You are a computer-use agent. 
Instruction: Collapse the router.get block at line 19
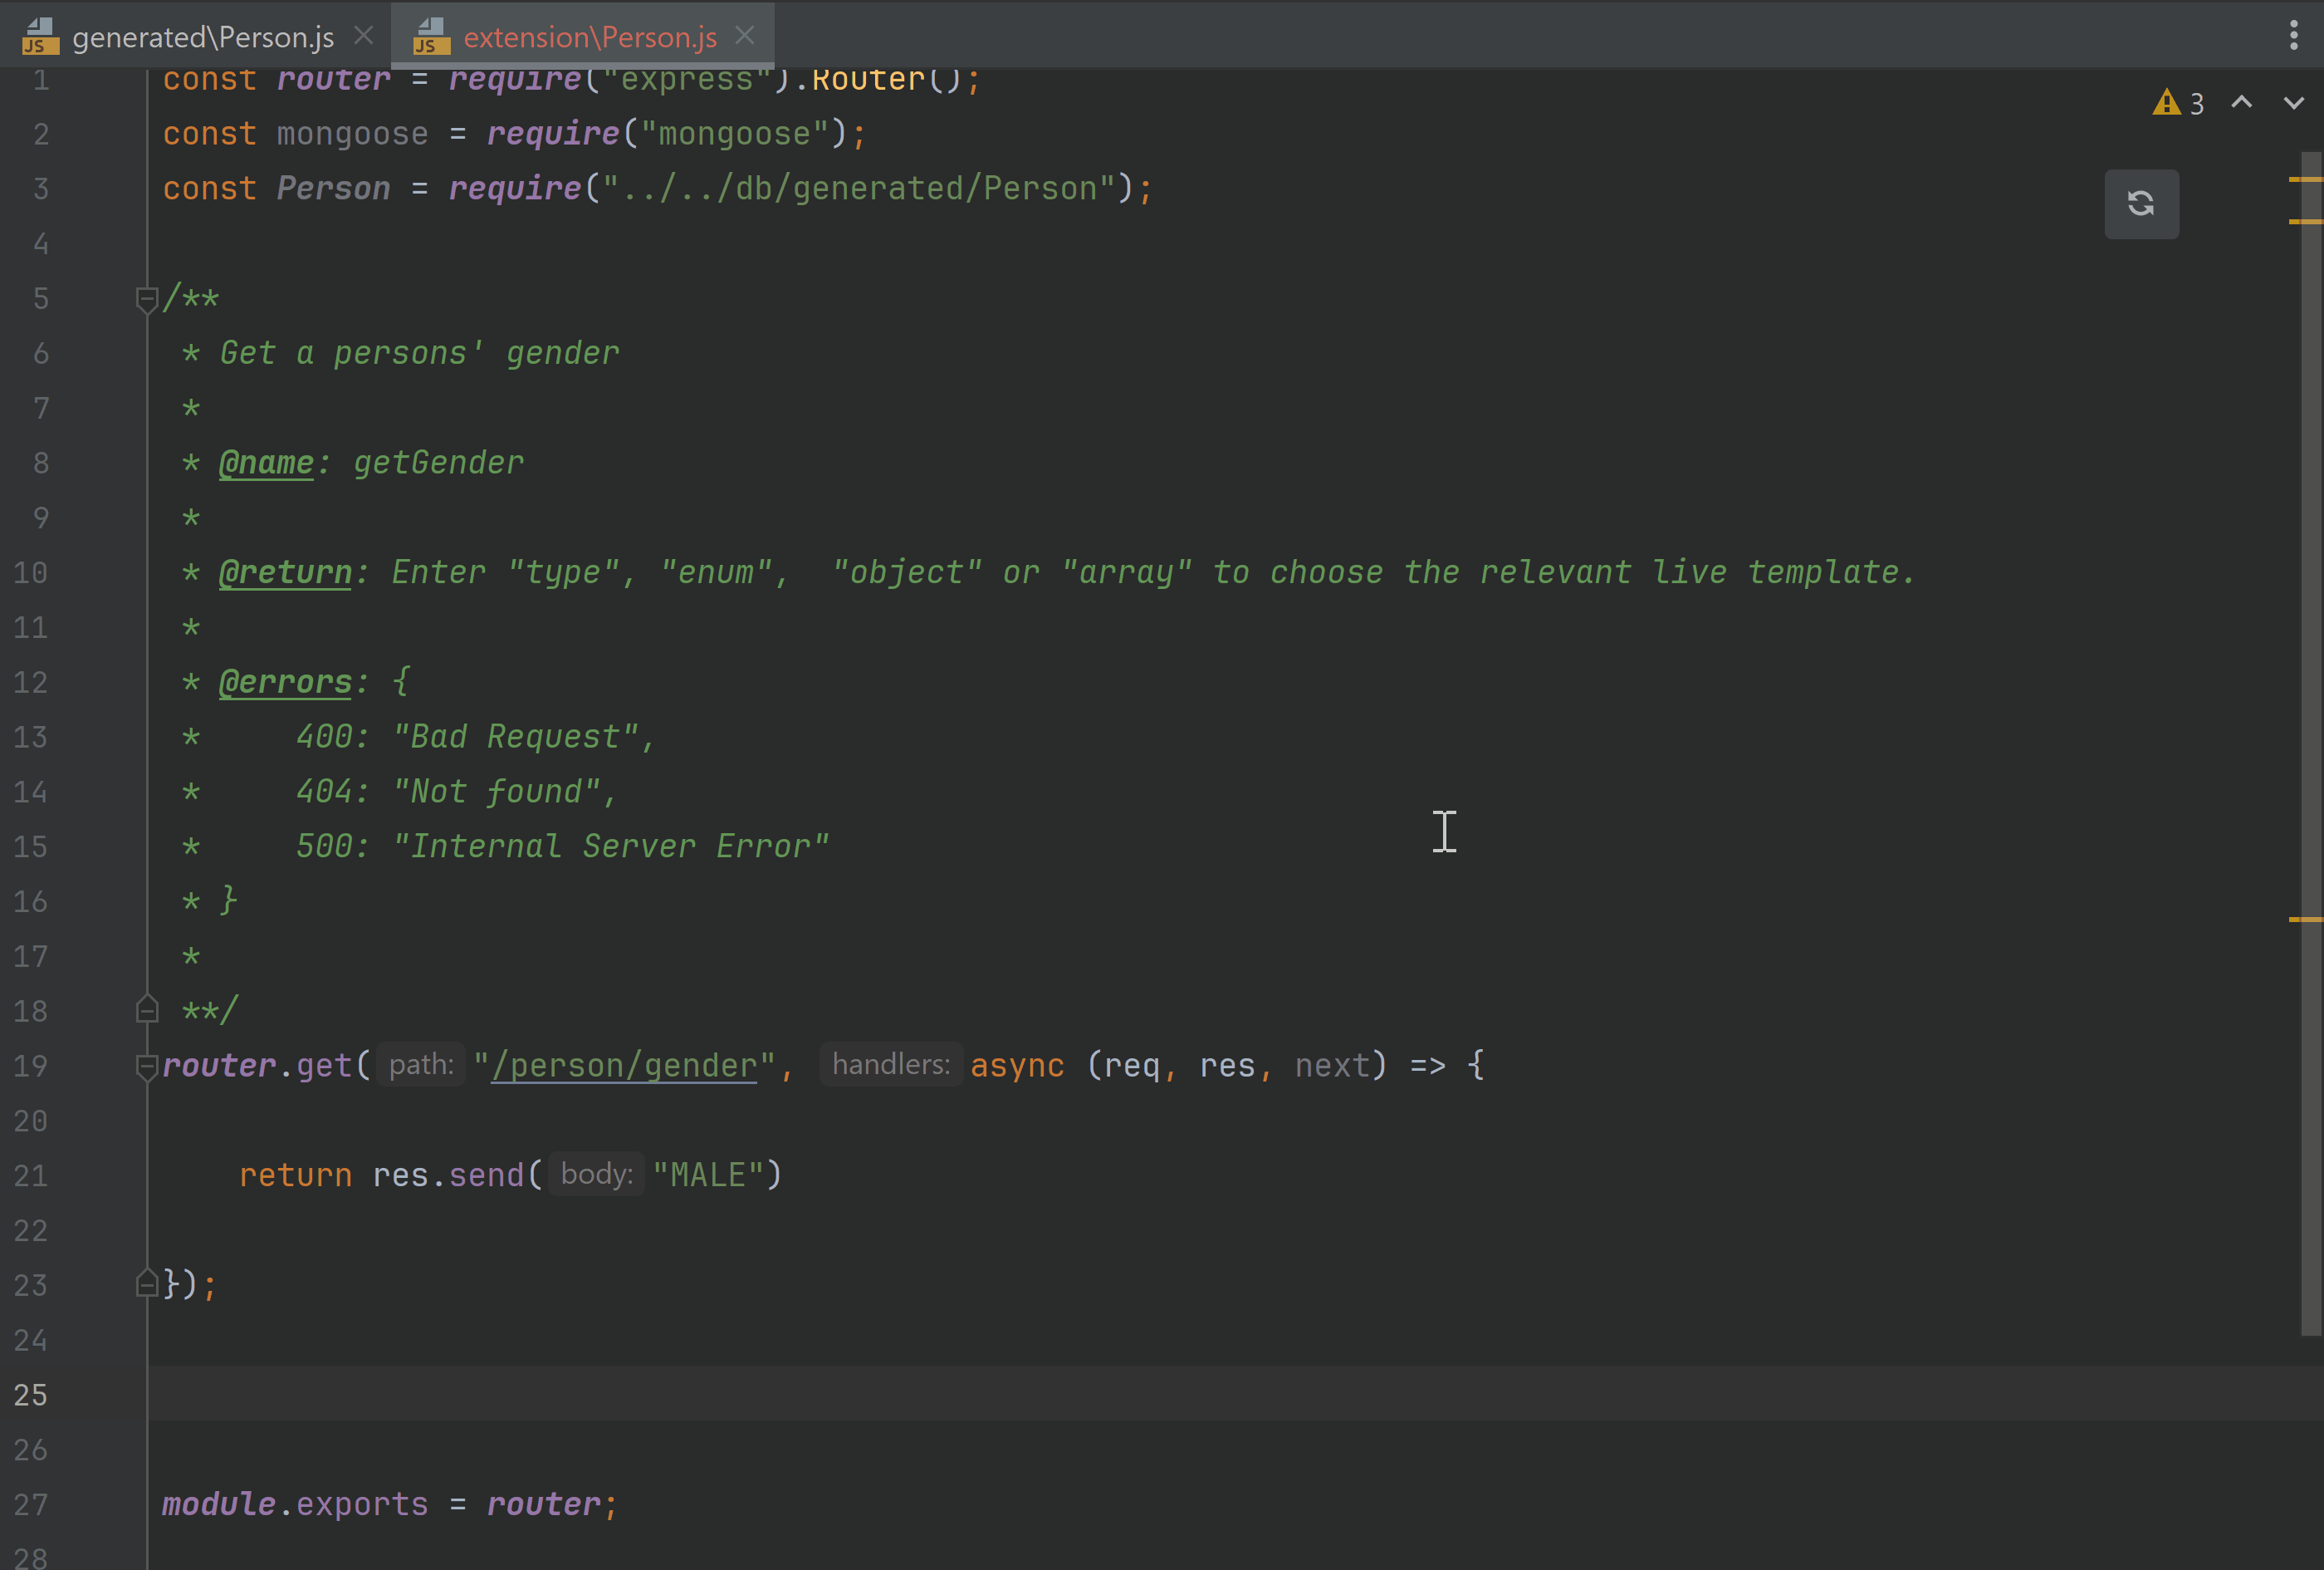147,1066
